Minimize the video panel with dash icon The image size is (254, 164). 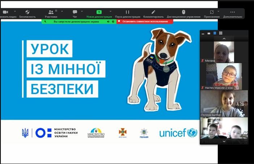point(203,34)
